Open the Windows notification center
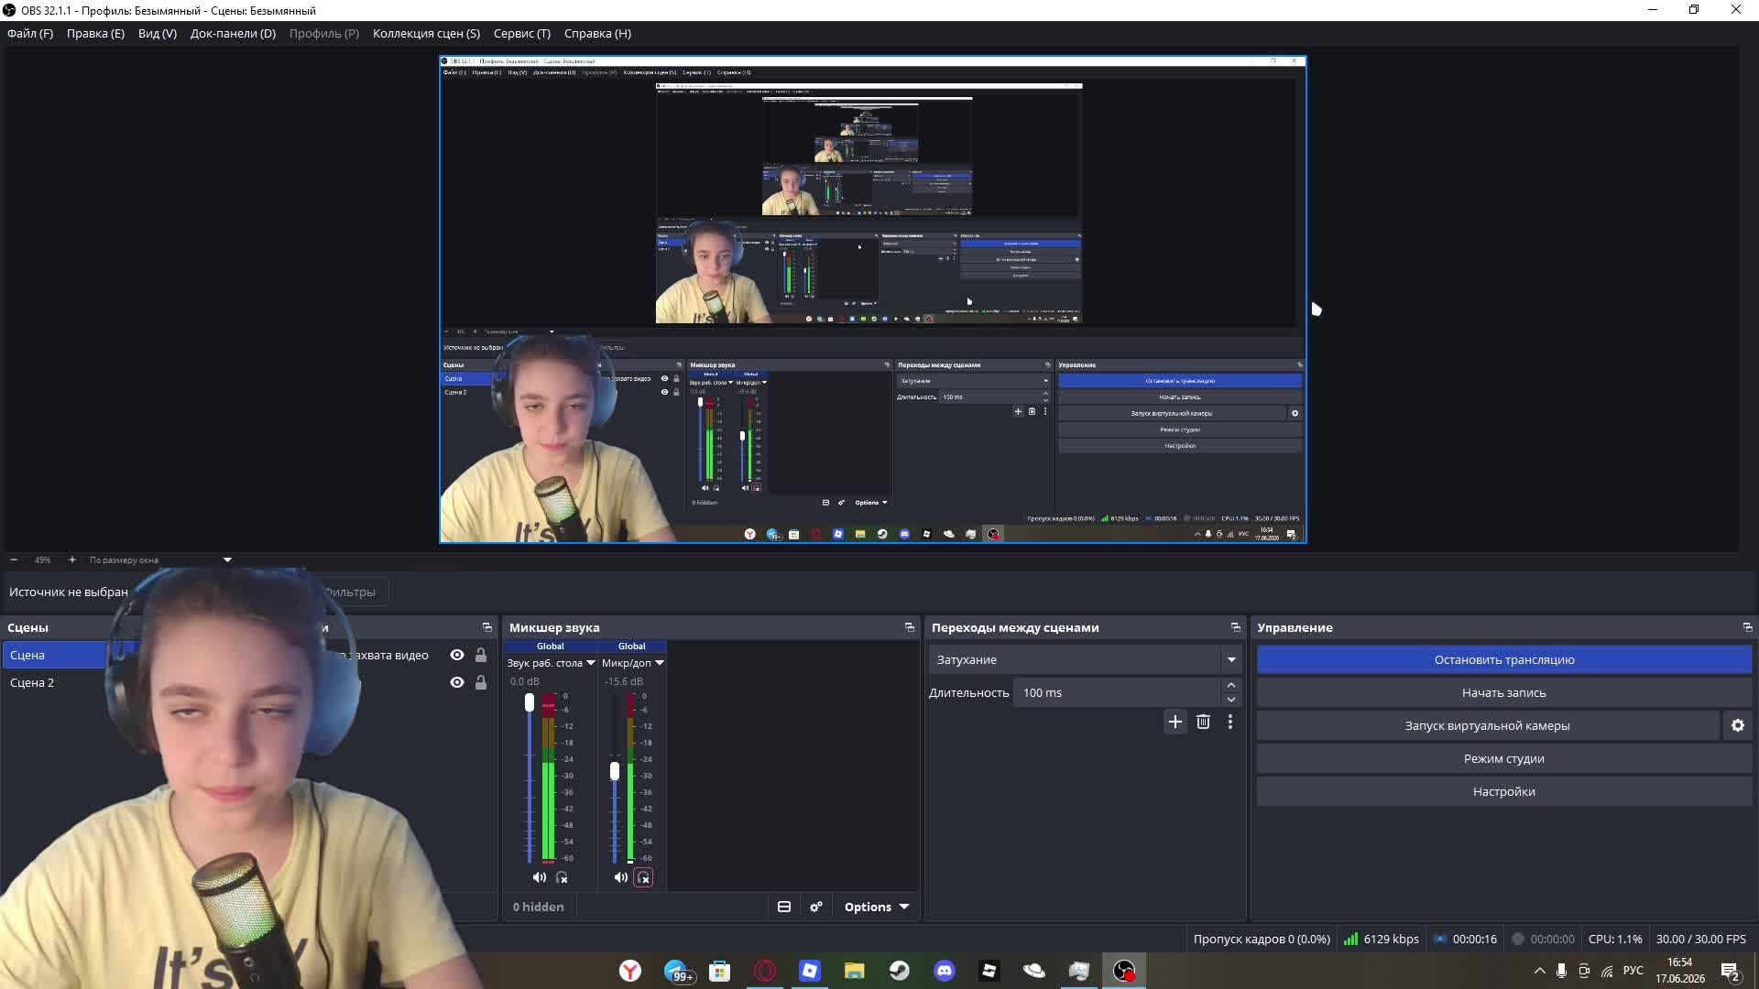The width and height of the screenshot is (1759, 989). point(1731,971)
